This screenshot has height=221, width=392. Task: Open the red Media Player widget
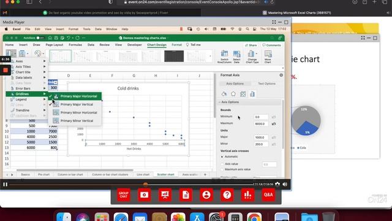(x=145, y=195)
